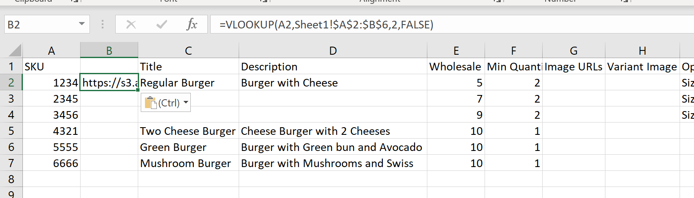The width and height of the screenshot is (694, 198).
Task: Select row 5 header
Action: pos(11,131)
